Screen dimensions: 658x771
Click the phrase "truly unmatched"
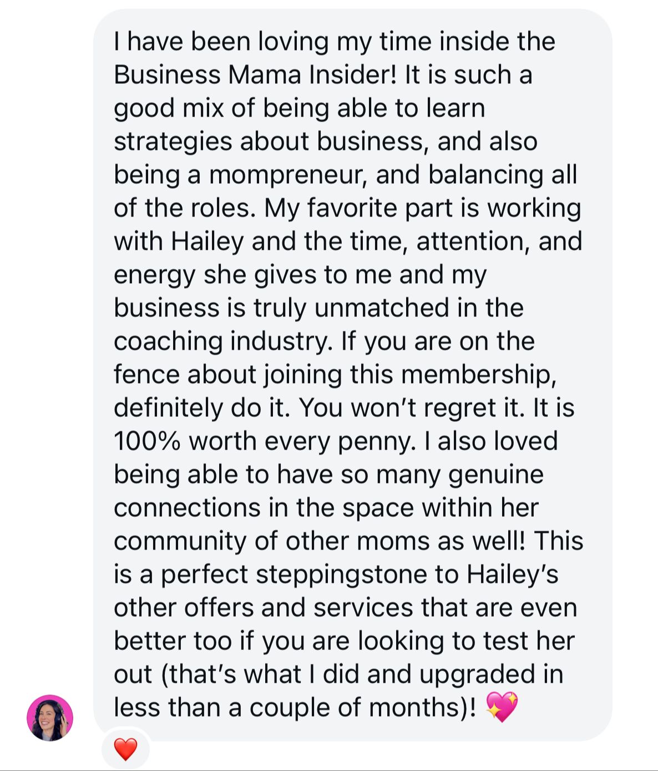[351, 308]
